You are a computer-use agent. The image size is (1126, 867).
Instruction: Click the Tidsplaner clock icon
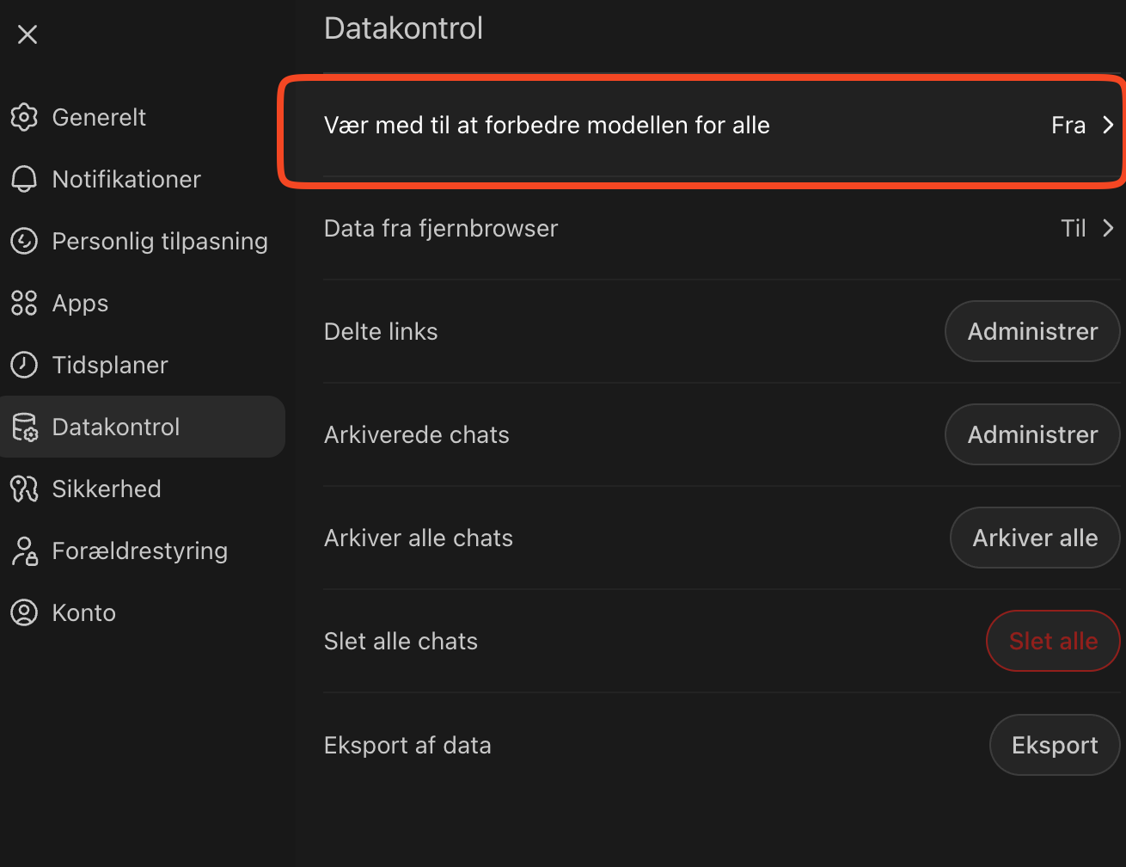tap(24, 365)
